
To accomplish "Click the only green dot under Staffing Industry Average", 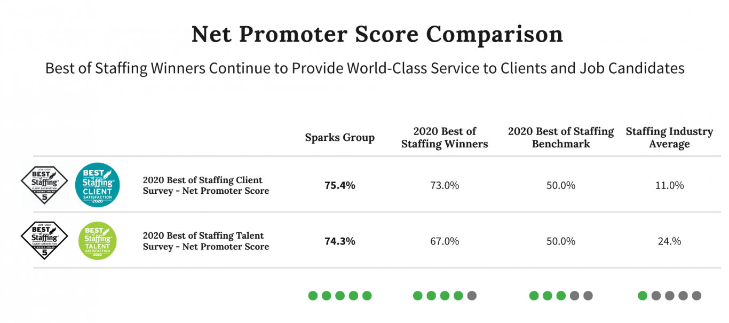I will (643, 295).
